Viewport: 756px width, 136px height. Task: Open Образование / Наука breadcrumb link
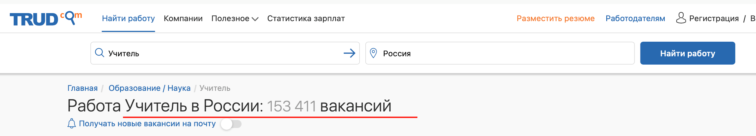[x=149, y=88]
